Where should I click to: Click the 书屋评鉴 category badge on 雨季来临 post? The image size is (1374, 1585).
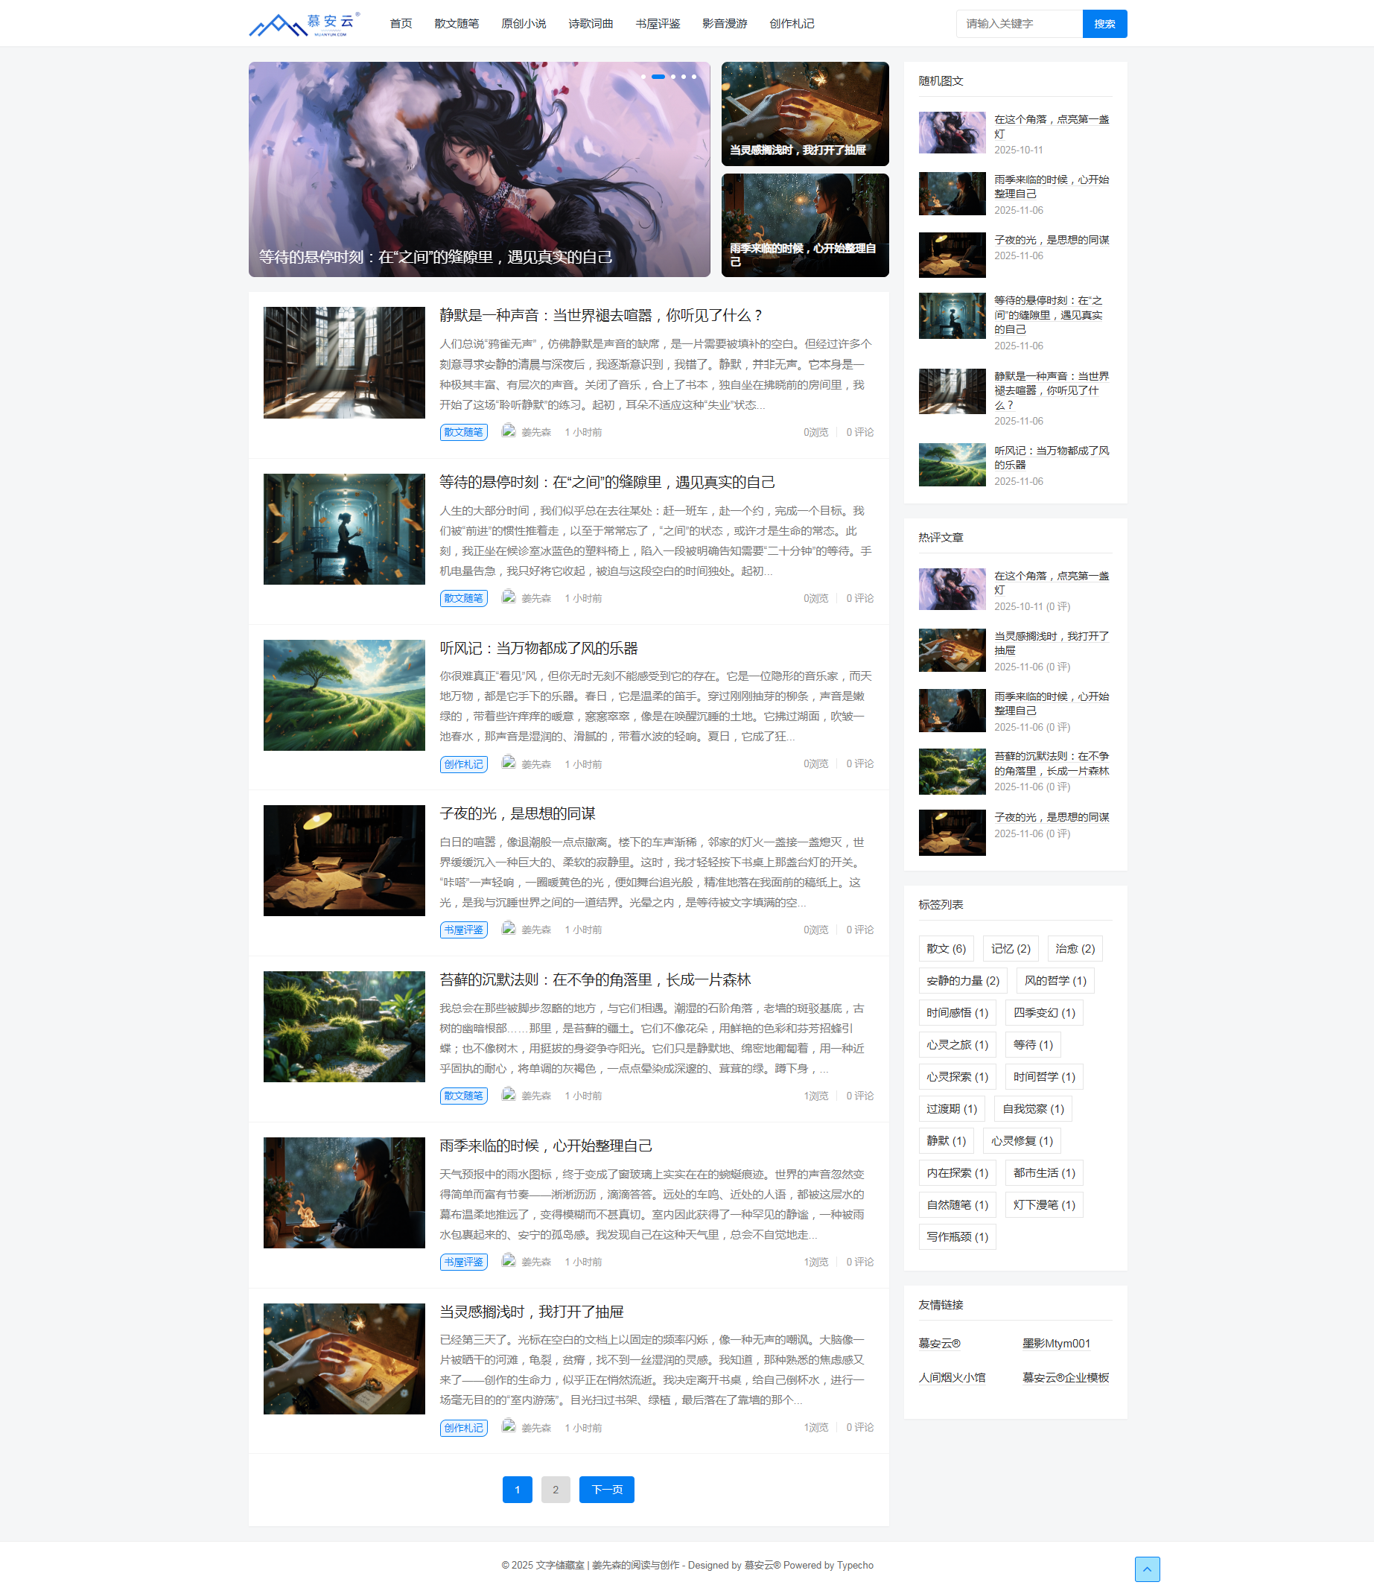pos(463,1262)
